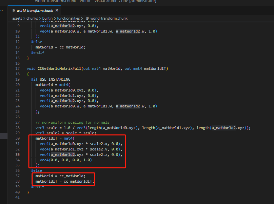
Task: Click closing brace on line 15
Action: tap(28, 58)
